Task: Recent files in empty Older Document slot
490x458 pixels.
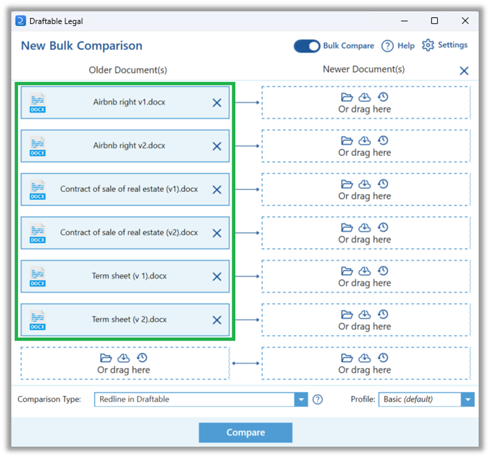Action: [x=142, y=357]
